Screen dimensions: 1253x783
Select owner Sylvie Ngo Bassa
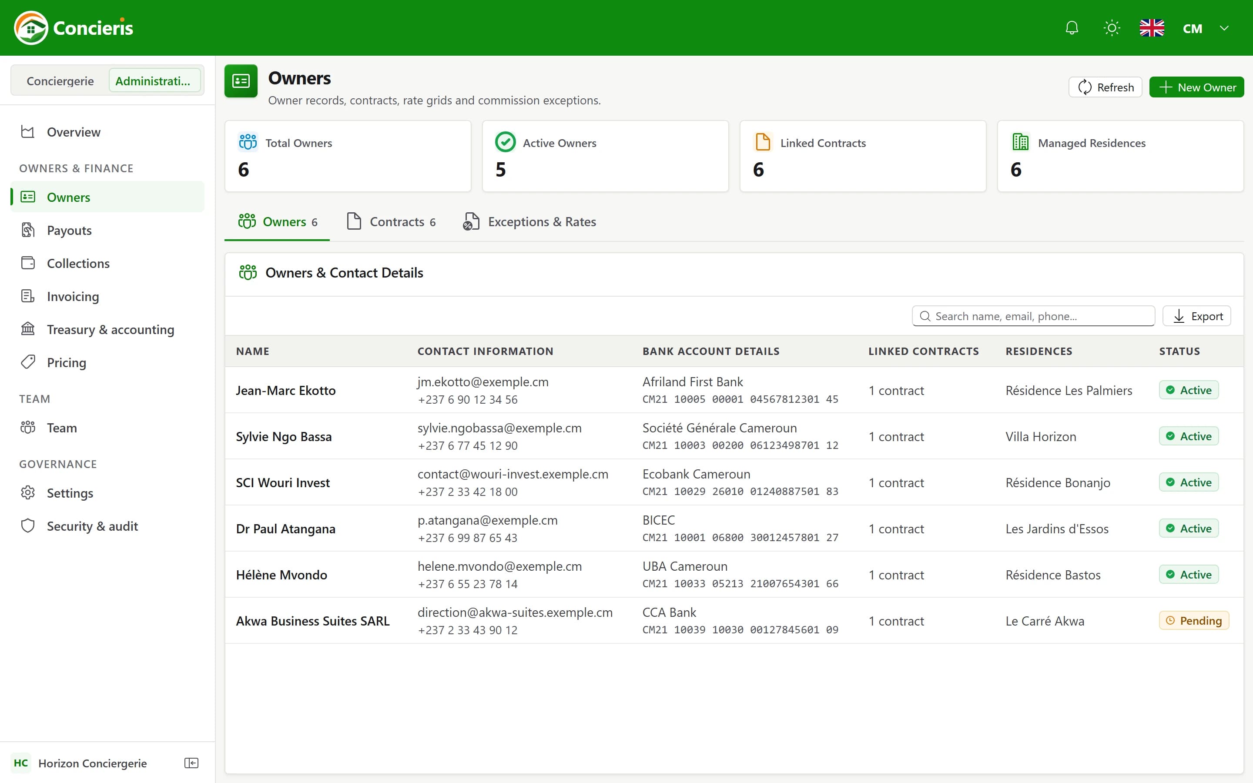click(x=284, y=437)
